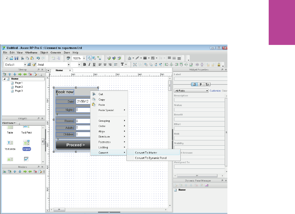Click the Open file folder icon
This screenshot has width=295, height=214.
[12, 58]
